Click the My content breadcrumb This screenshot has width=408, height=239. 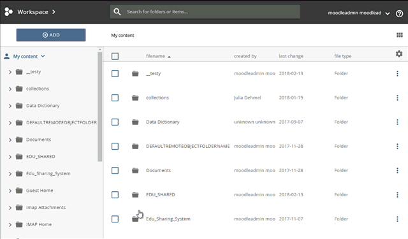point(122,35)
